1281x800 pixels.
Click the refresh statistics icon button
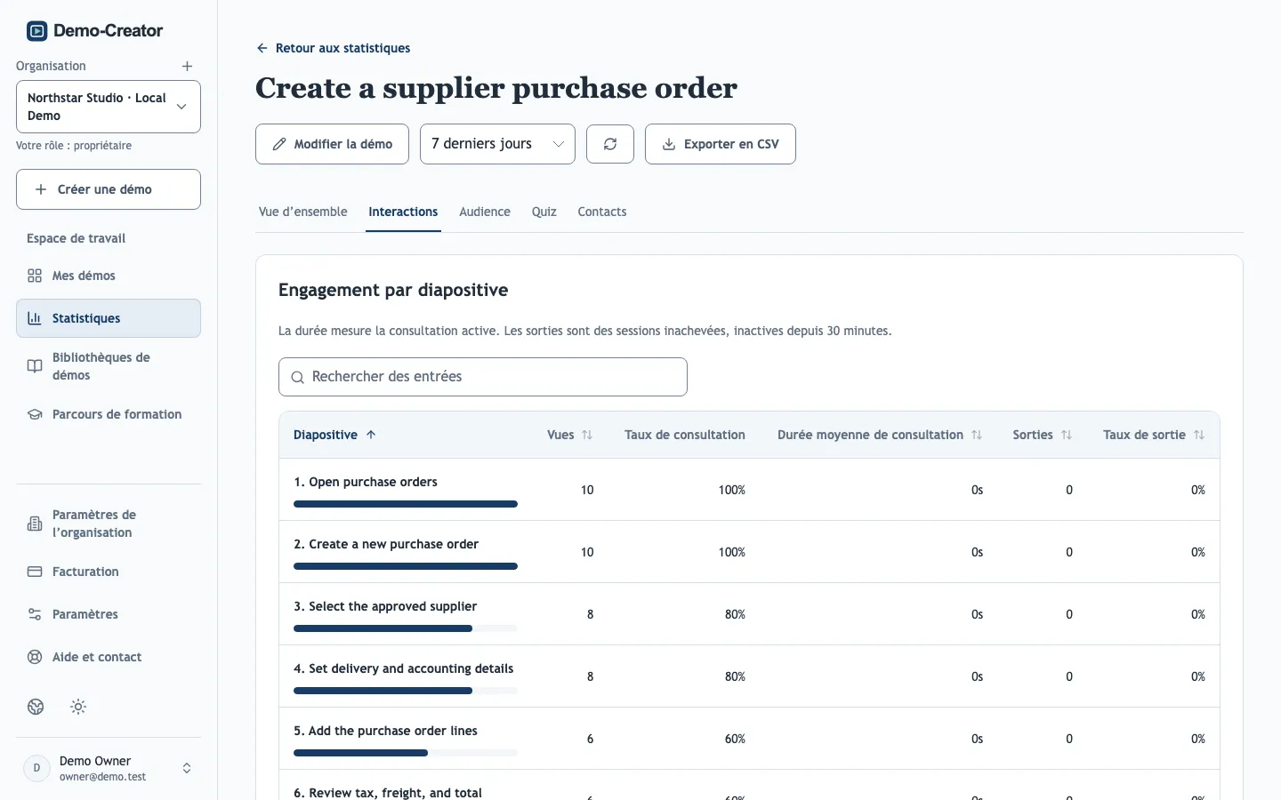point(610,144)
